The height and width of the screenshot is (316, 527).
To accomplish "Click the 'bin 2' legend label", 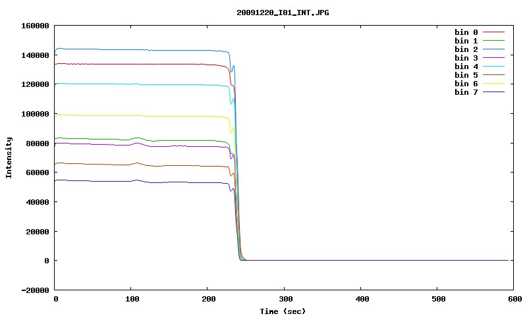I will point(466,49).
